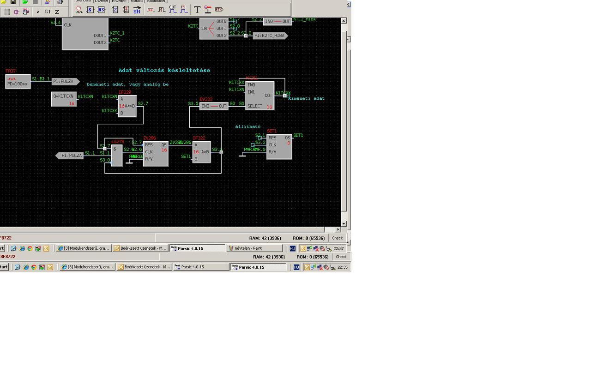The width and height of the screenshot is (591, 373).
Task: Select the Q=K1TCXN constant block
Action: coord(64,99)
